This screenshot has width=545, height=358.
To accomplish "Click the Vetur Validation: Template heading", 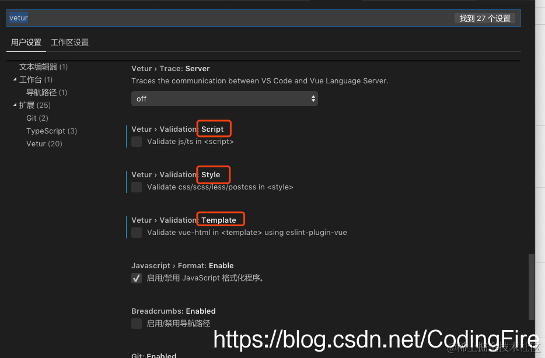I will [184, 220].
